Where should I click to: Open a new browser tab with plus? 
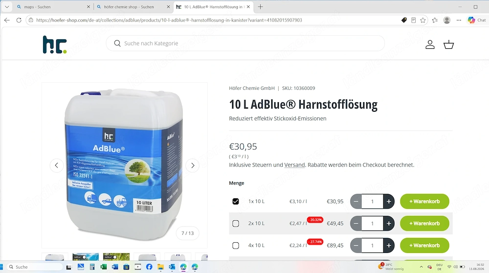pyautogui.click(x=261, y=6)
